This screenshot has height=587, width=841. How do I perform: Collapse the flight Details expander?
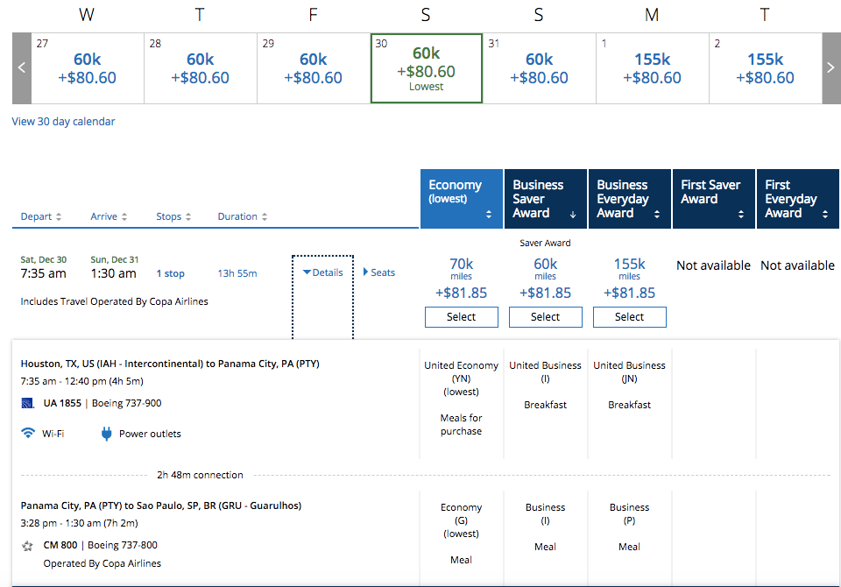(322, 272)
